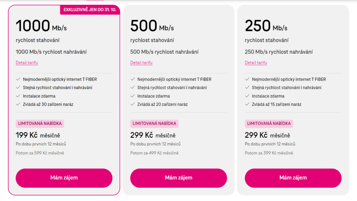Open 'Detail tarifu' of the 250 Mb/s plan

click(256, 63)
